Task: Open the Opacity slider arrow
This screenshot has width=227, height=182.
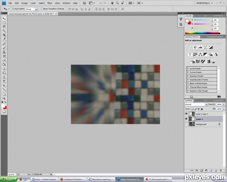Action: pyautogui.click(x=224, y=104)
